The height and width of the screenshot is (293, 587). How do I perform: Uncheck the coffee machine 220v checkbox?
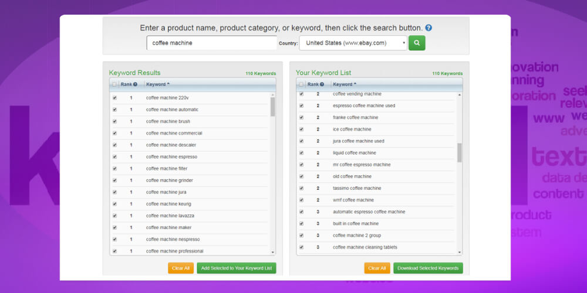[114, 98]
